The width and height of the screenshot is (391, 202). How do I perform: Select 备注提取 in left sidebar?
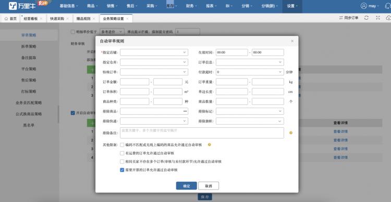(29, 58)
